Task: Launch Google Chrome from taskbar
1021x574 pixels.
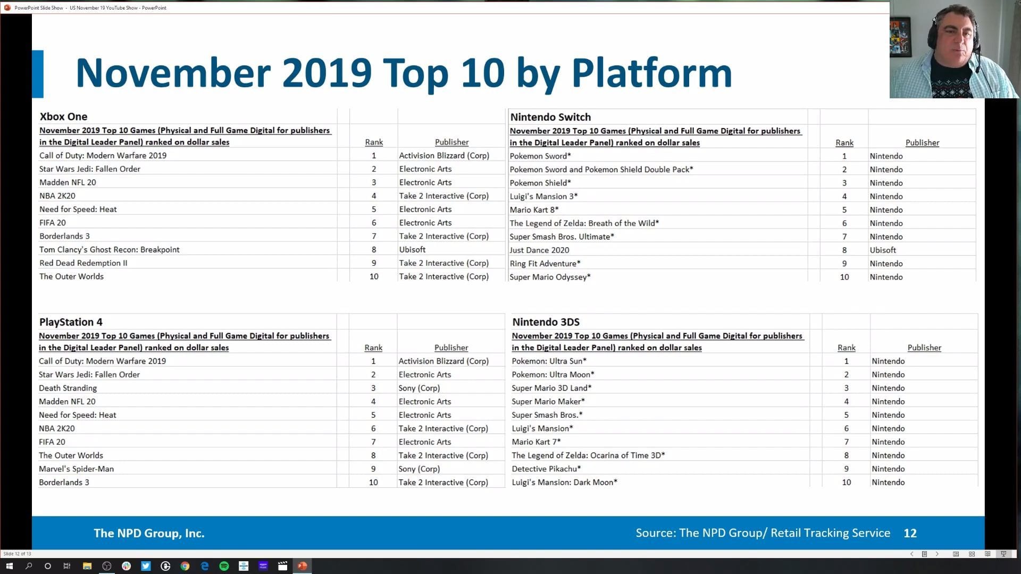Action: (185, 566)
